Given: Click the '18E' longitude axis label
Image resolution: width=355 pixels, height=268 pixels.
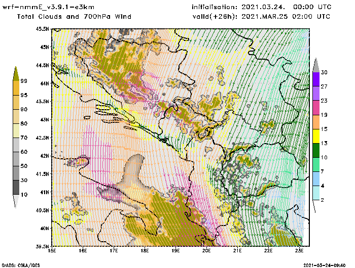Looking at the screenshot, I should tap(145, 251).
